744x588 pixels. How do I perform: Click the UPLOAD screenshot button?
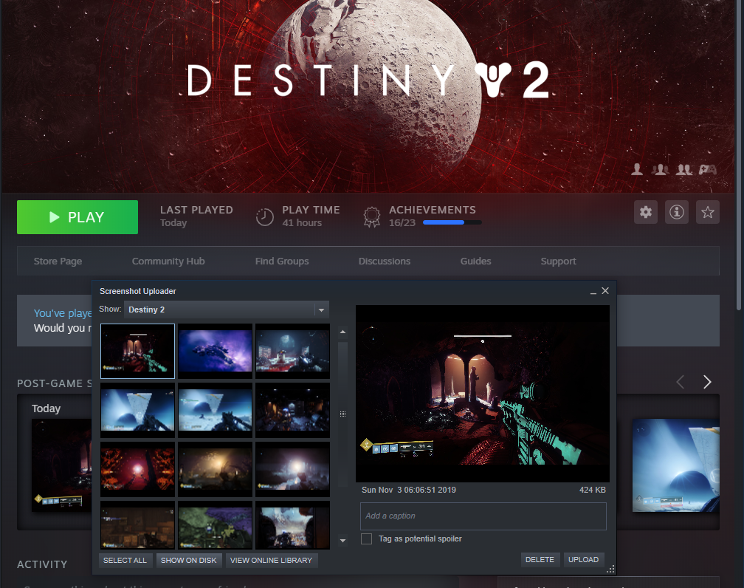(583, 559)
